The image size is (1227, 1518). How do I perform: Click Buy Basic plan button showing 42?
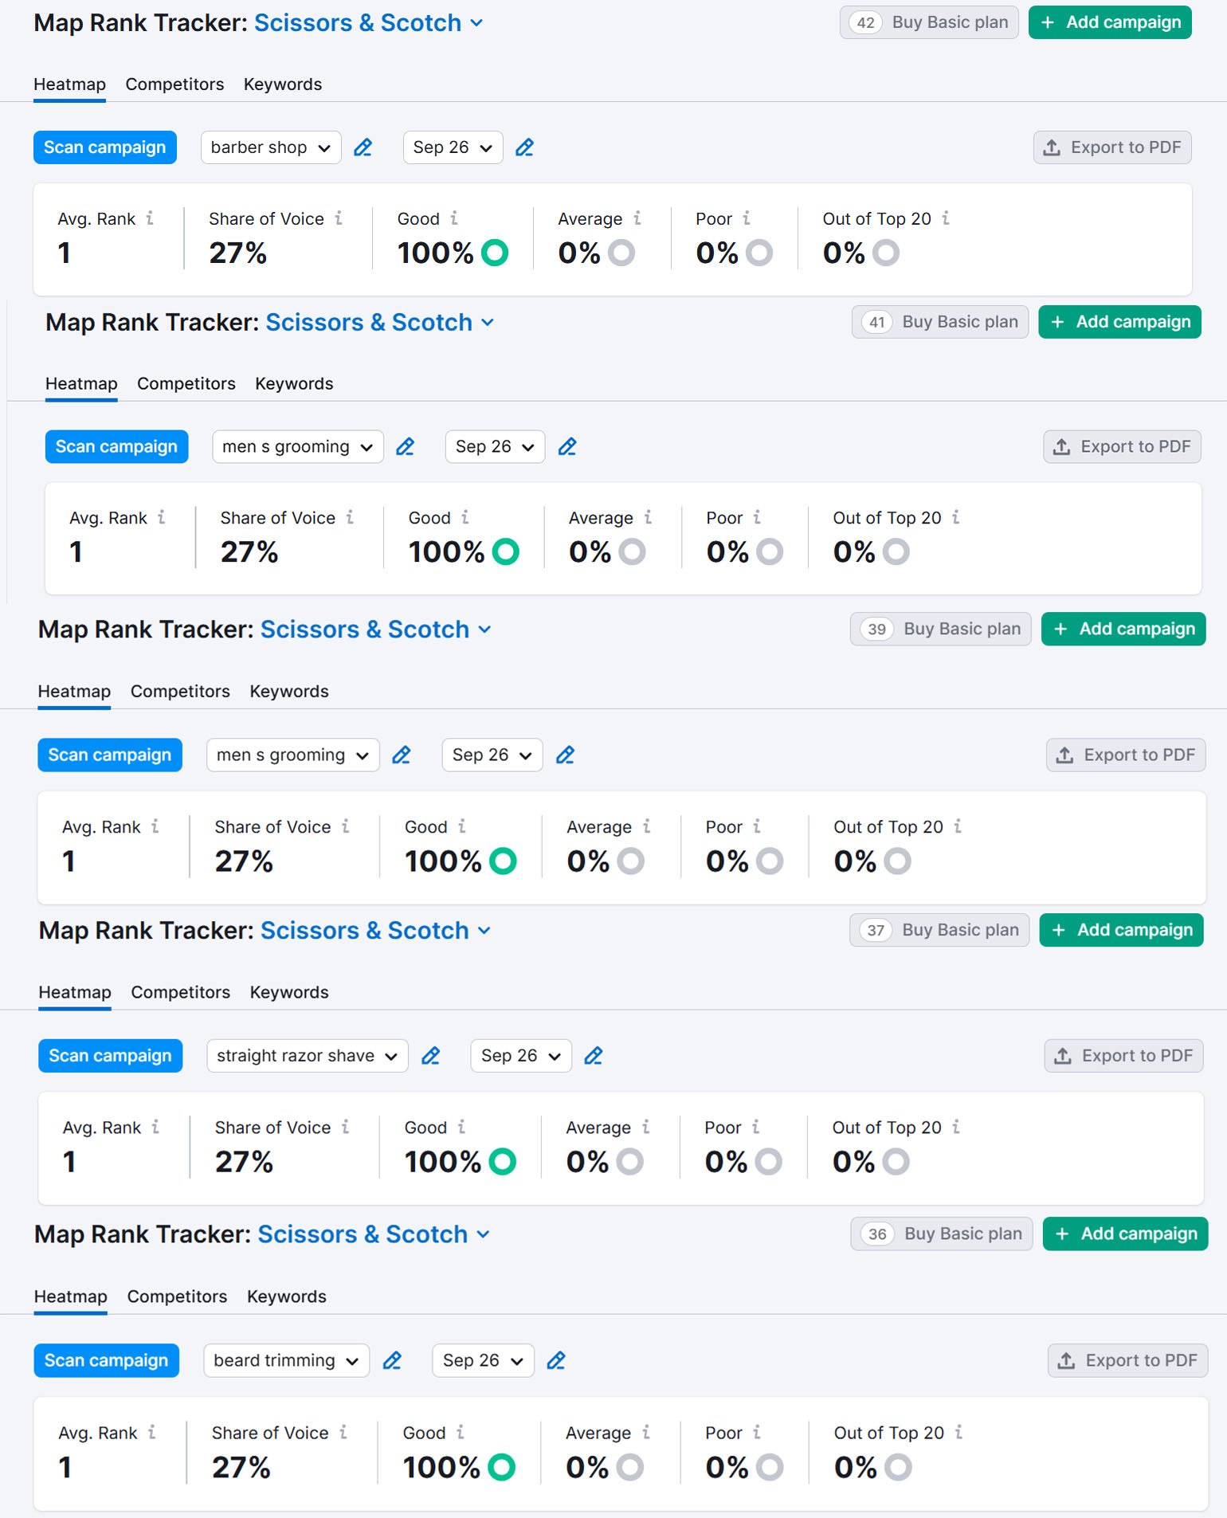(x=929, y=22)
